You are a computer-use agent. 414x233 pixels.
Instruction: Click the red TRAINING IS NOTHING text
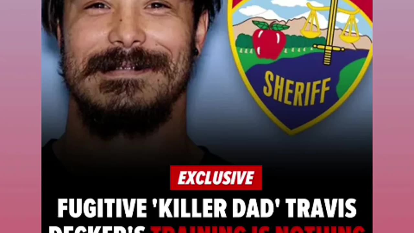pyautogui.click(x=257, y=229)
